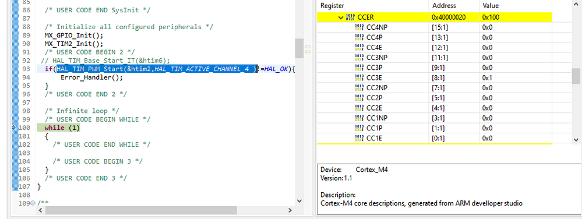Select the CC3P address [9:1]
582x219 pixels.
pos(438,68)
